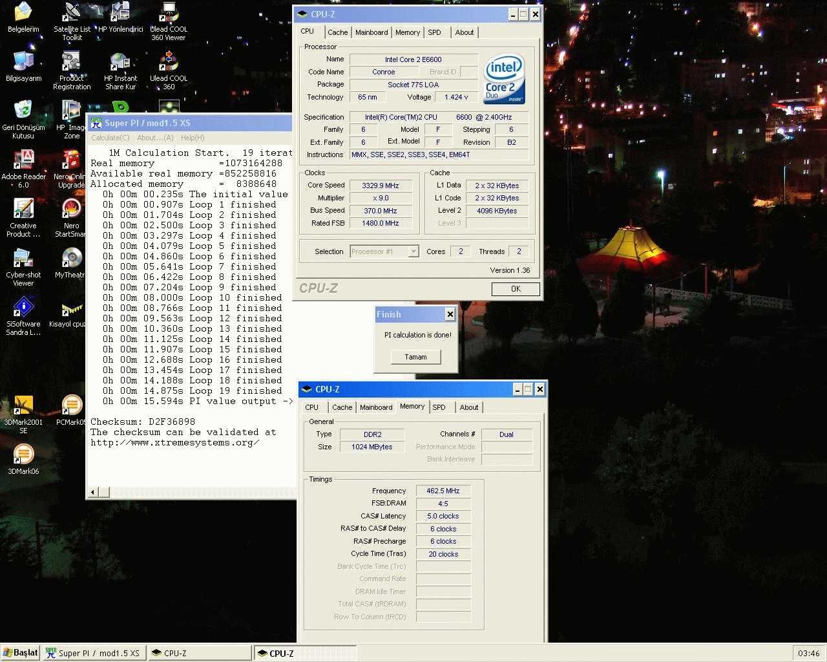The width and height of the screenshot is (827, 662).
Task: Open Calculate(C) menu in Super PI
Action: click(110, 138)
